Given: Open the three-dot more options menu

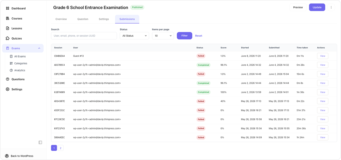Looking at the screenshot, I should tap(331, 7).
